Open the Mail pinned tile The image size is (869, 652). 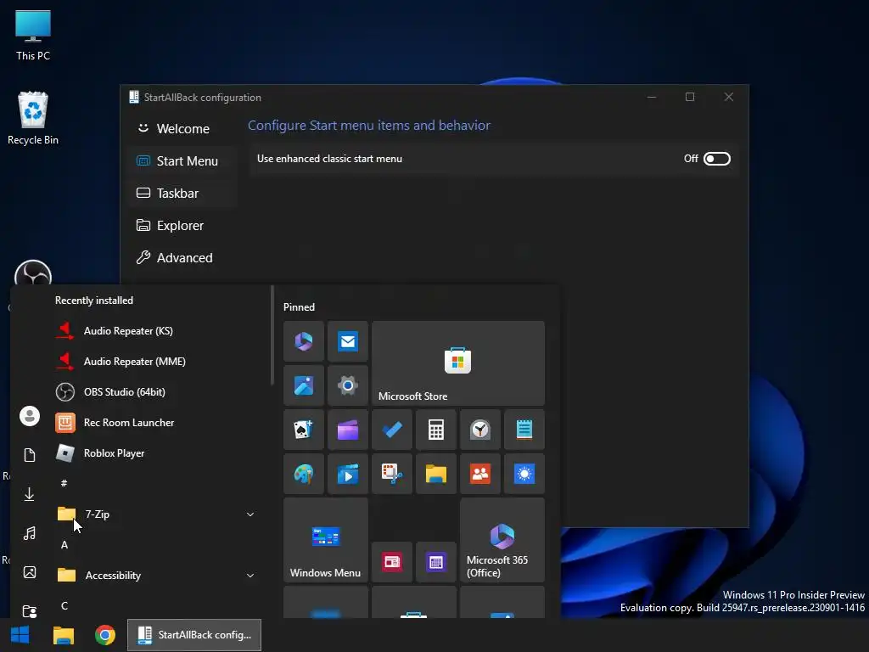[x=347, y=341]
